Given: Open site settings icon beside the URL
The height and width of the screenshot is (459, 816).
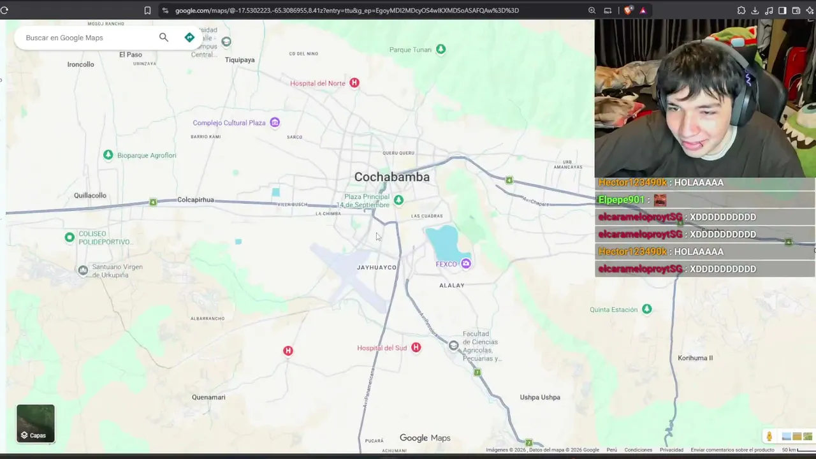Looking at the screenshot, I should click(x=165, y=10).
